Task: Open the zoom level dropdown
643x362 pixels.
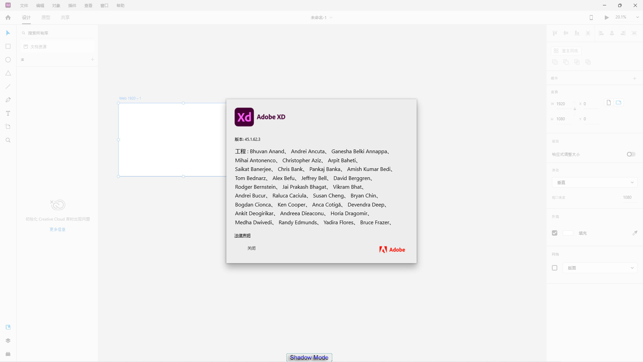Action: pos(637,17)
